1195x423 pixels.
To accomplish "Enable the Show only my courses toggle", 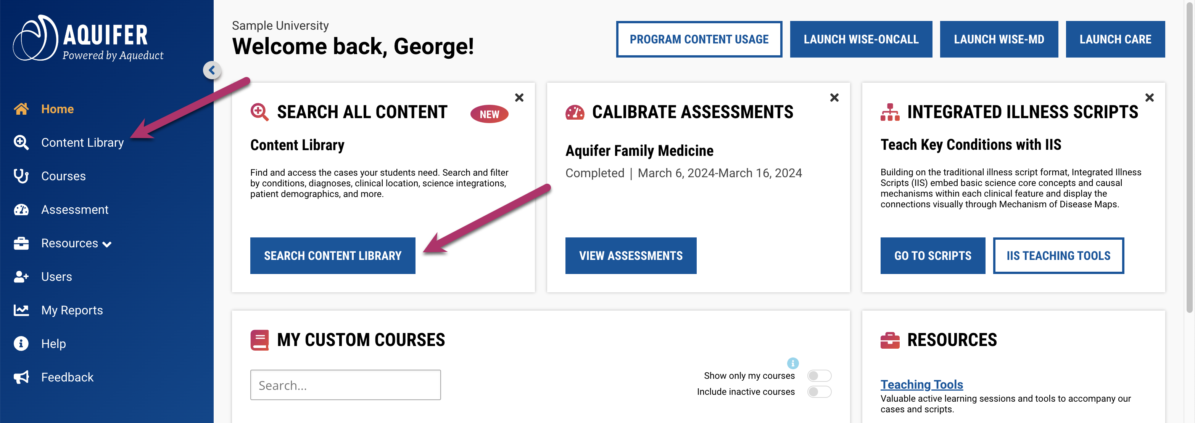I will click(818, 376).
